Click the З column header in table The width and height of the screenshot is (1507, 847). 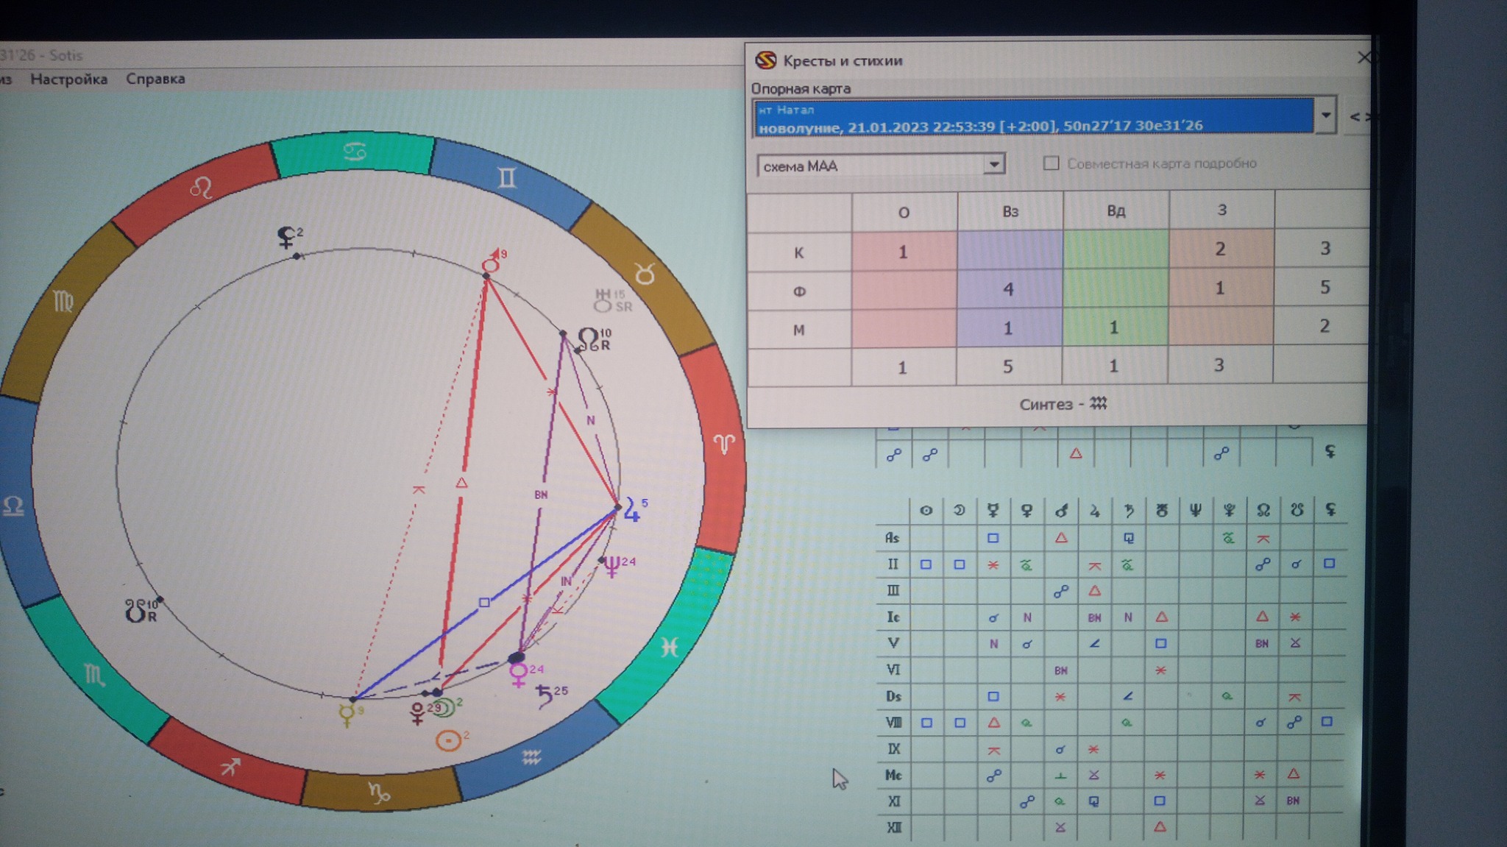click(x=1221, y=210)
